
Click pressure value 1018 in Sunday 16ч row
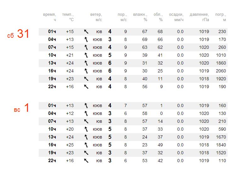[204, 145]
